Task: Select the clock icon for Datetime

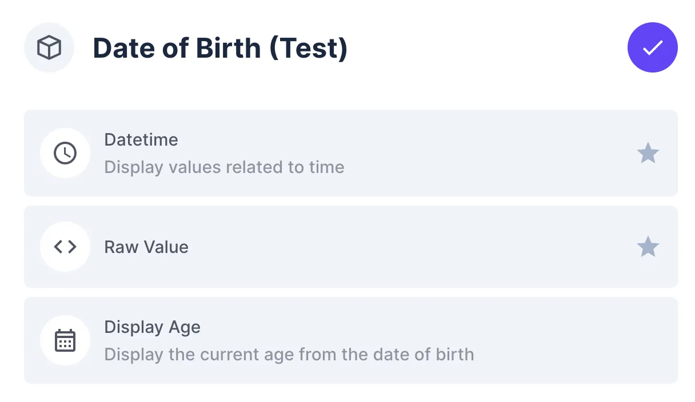Action: coord(65,153)
